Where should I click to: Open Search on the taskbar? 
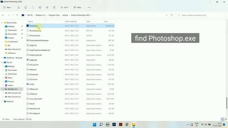[x=101, y=125]
